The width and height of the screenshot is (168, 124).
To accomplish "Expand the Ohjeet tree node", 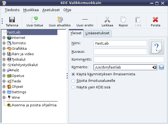I will click(x=4, y=86).
